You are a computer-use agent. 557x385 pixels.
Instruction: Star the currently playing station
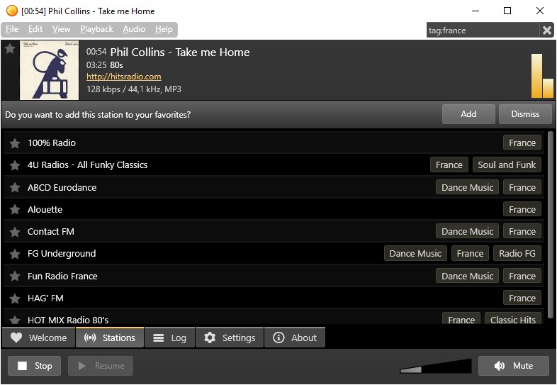pos(10,48)
